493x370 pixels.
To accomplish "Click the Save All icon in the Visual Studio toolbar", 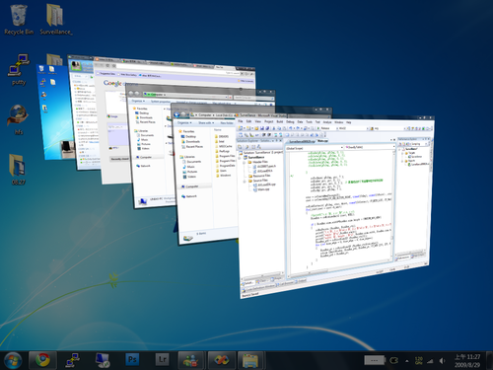I will [267, 128].
